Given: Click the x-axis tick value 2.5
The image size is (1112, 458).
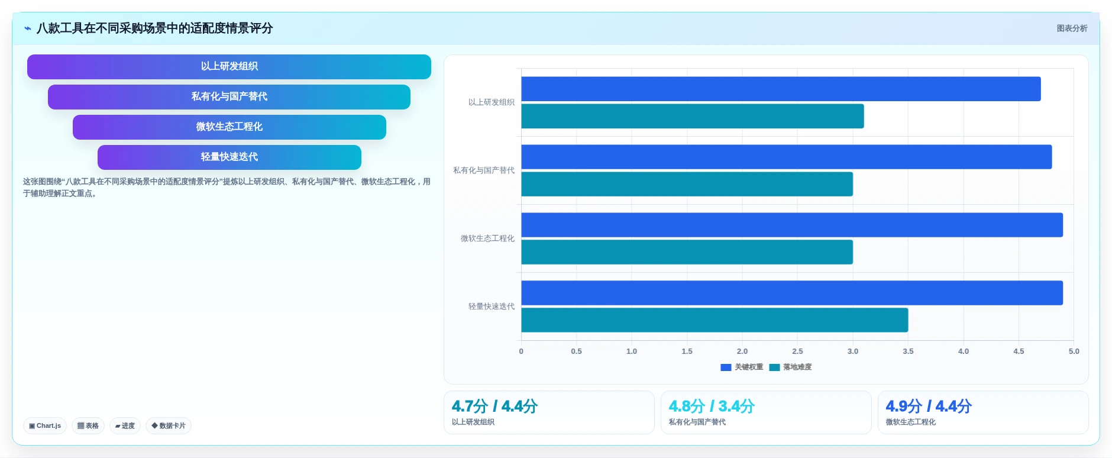Looking at the screenshot, I should point(797,351).
